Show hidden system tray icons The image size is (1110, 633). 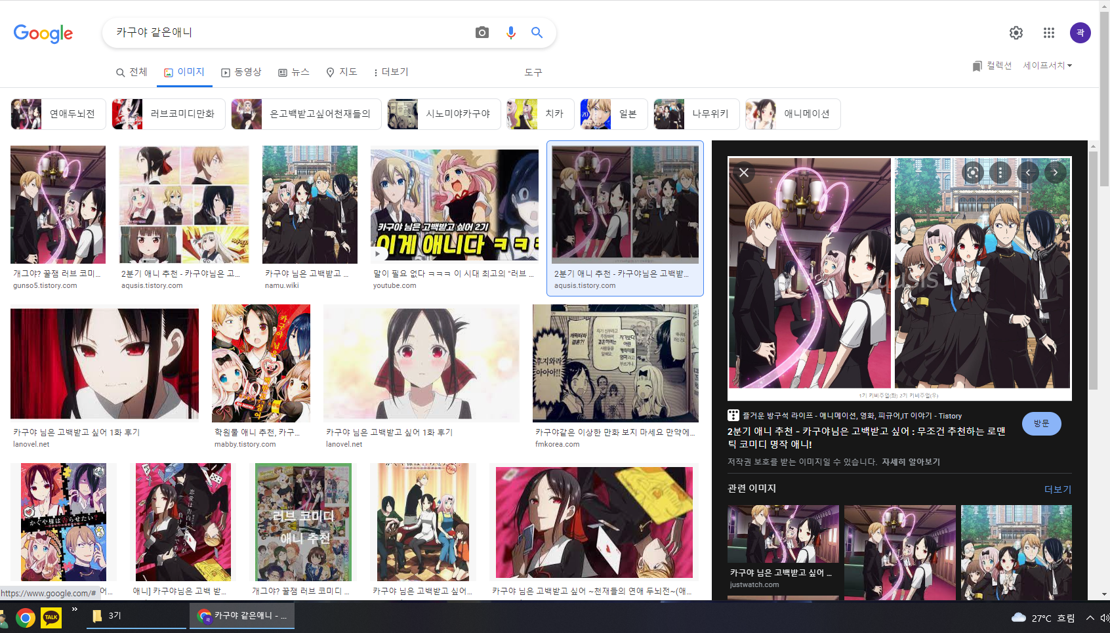point(1090,618)
